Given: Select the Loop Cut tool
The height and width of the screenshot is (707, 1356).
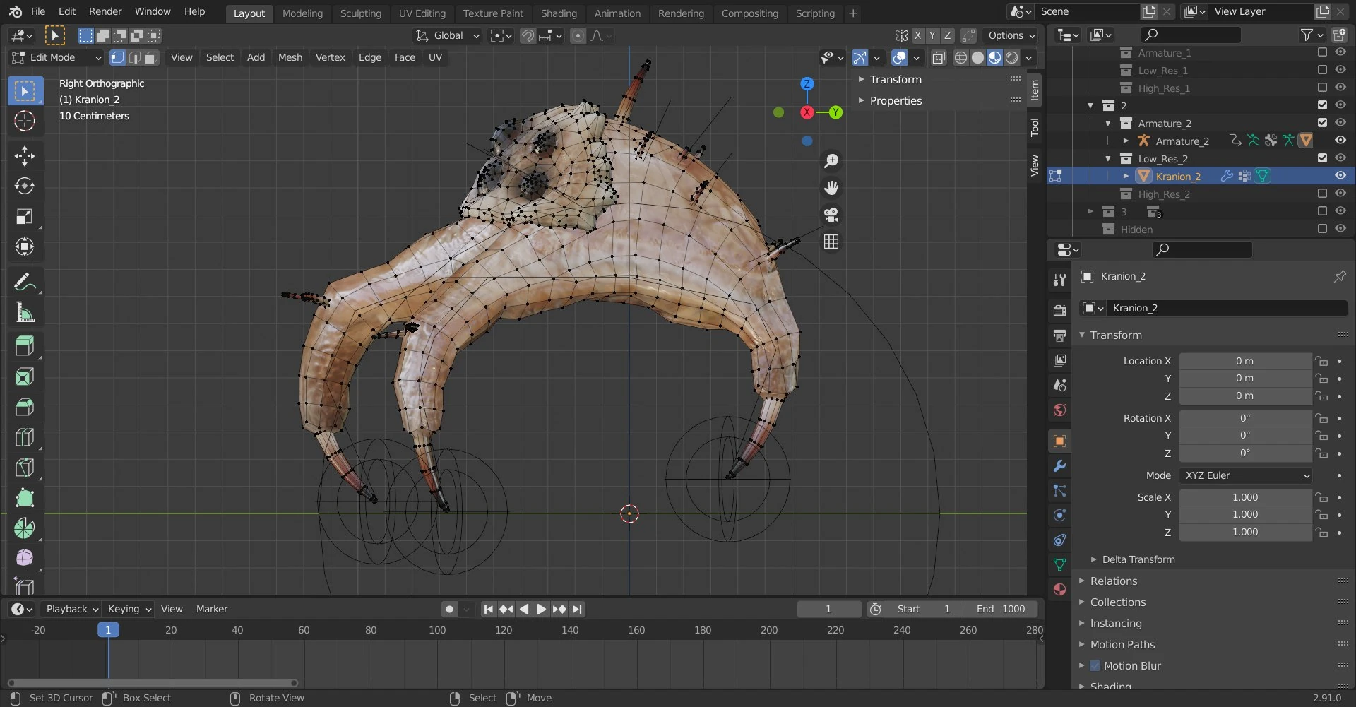Looking at the screenshot, I should tap(25, 437).
